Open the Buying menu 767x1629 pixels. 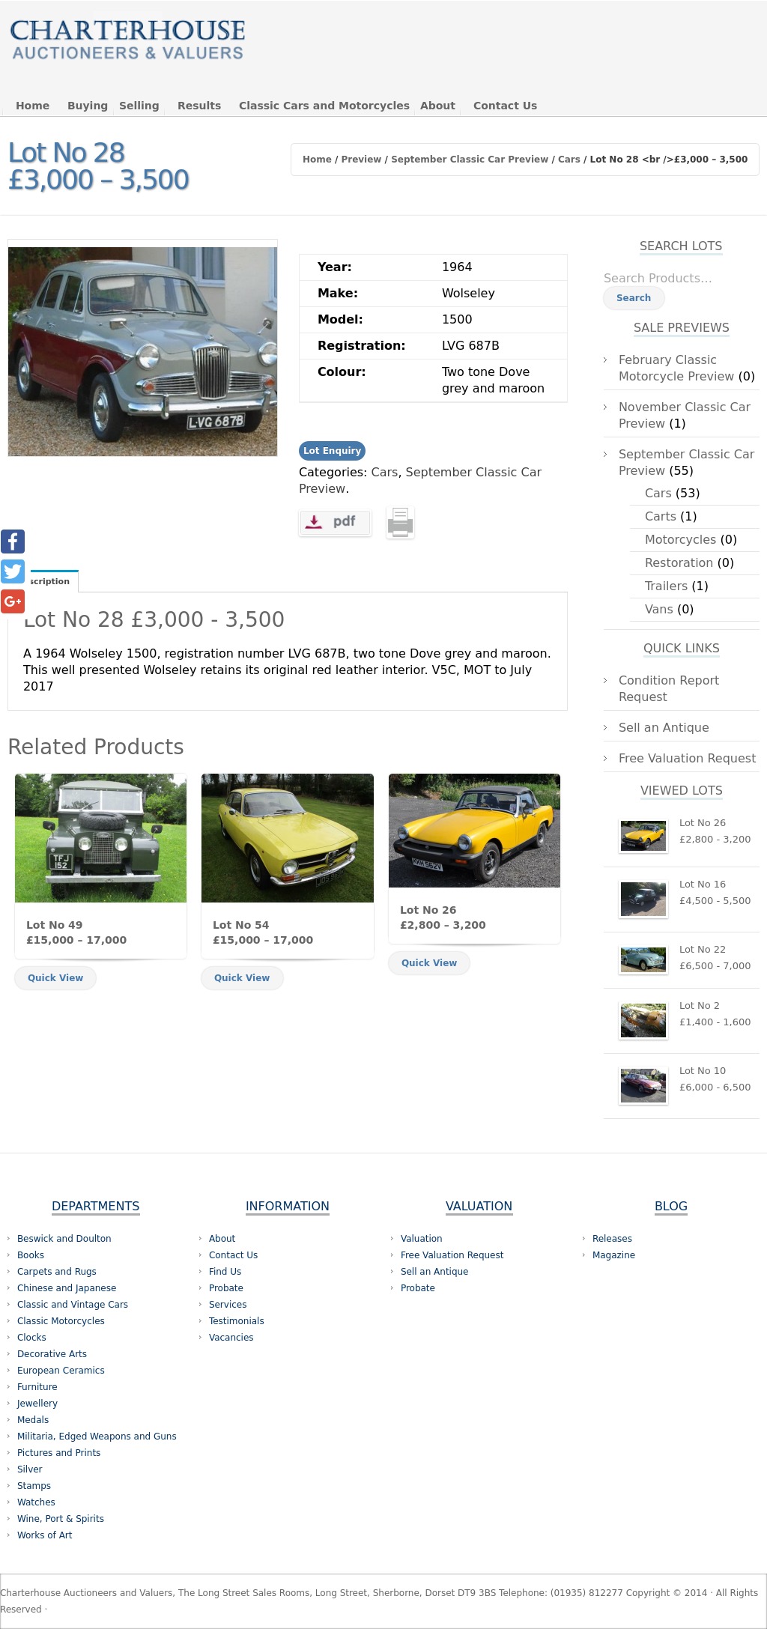(88, 106)
